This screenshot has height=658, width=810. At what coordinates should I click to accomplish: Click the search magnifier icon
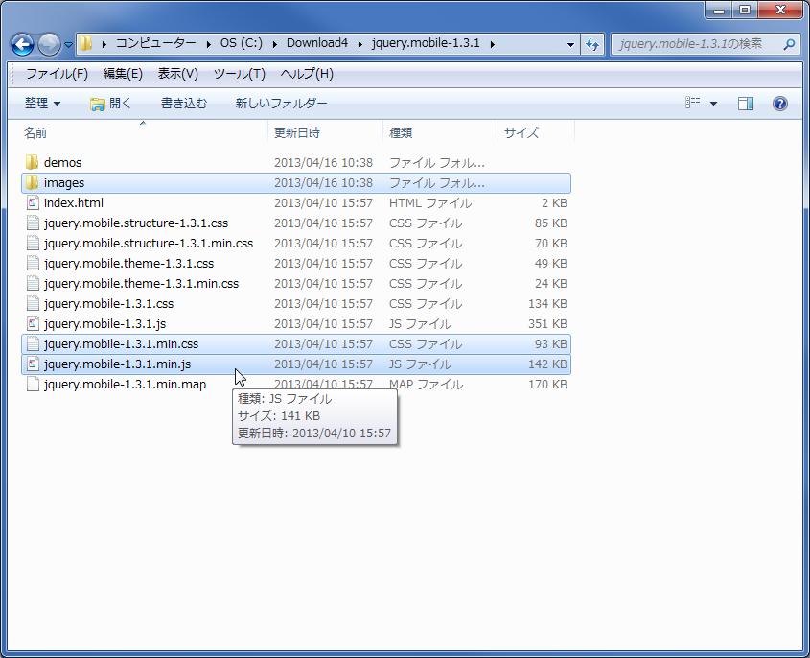789,44
